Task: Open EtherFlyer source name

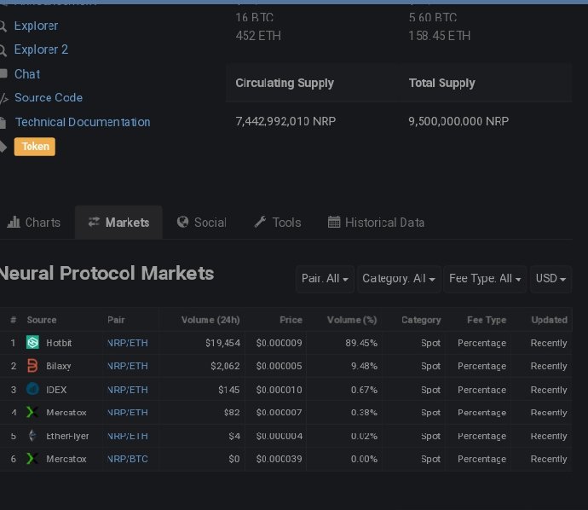Action: (x=67, y=436)
